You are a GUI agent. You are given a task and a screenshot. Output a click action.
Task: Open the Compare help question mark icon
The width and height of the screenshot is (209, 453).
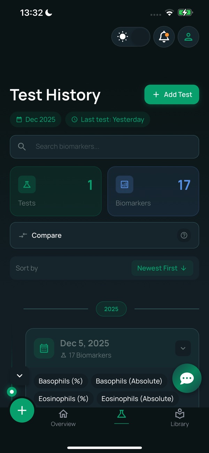coord(184,235)
